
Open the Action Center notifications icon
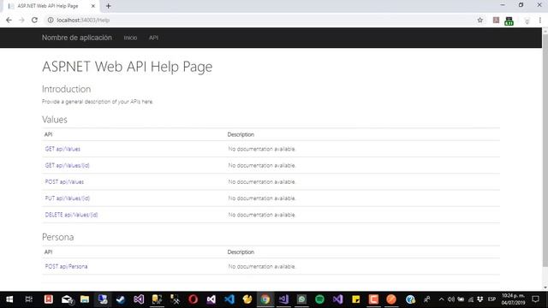535,299
